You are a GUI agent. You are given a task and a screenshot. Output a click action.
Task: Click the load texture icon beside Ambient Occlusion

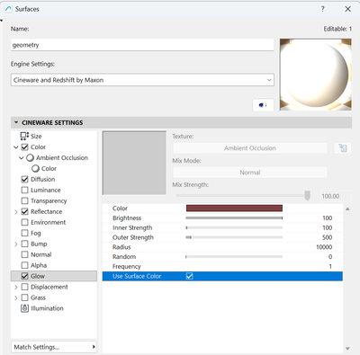pos(343,148)
